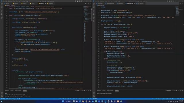Open Search view in left VS Code window
The height and width of the screenshot is (103, 184).
[x=2, y=7]
